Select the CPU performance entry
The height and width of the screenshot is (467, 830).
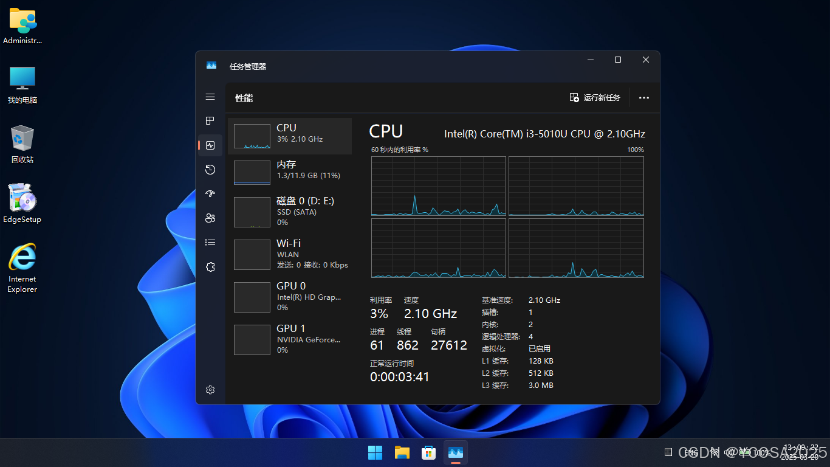[x=290, y=136]
